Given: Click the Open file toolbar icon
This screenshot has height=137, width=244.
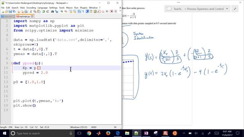Looking at the screenshot, I should pyautogui.click(x=6, y=11).
